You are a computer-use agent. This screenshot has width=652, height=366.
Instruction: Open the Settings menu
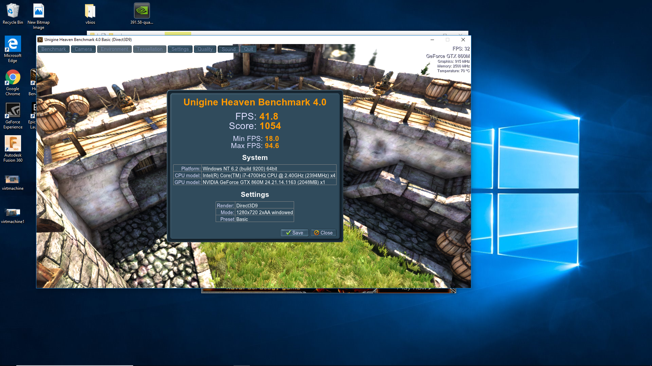[180, 49]
